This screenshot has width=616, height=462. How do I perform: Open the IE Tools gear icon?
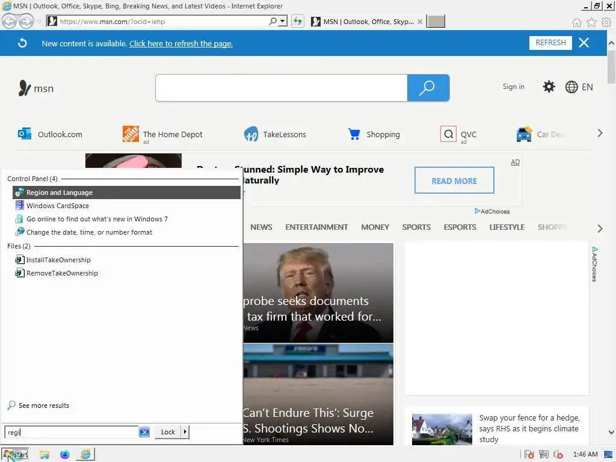click(606, 22)
